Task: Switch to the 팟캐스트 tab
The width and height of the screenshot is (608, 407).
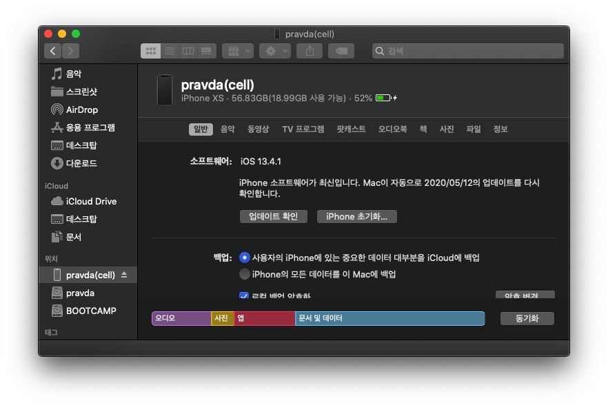Action: click(351, 129)
